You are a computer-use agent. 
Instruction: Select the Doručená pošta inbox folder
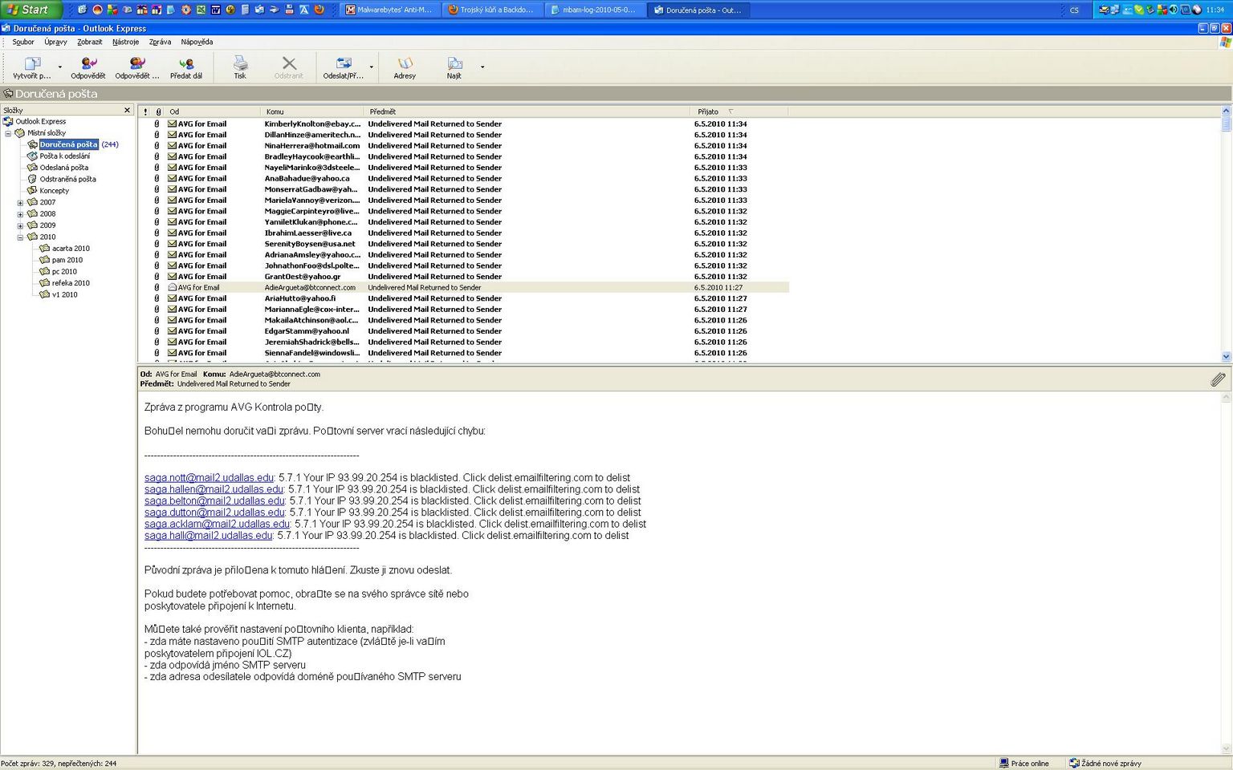(x=68, y=145)
